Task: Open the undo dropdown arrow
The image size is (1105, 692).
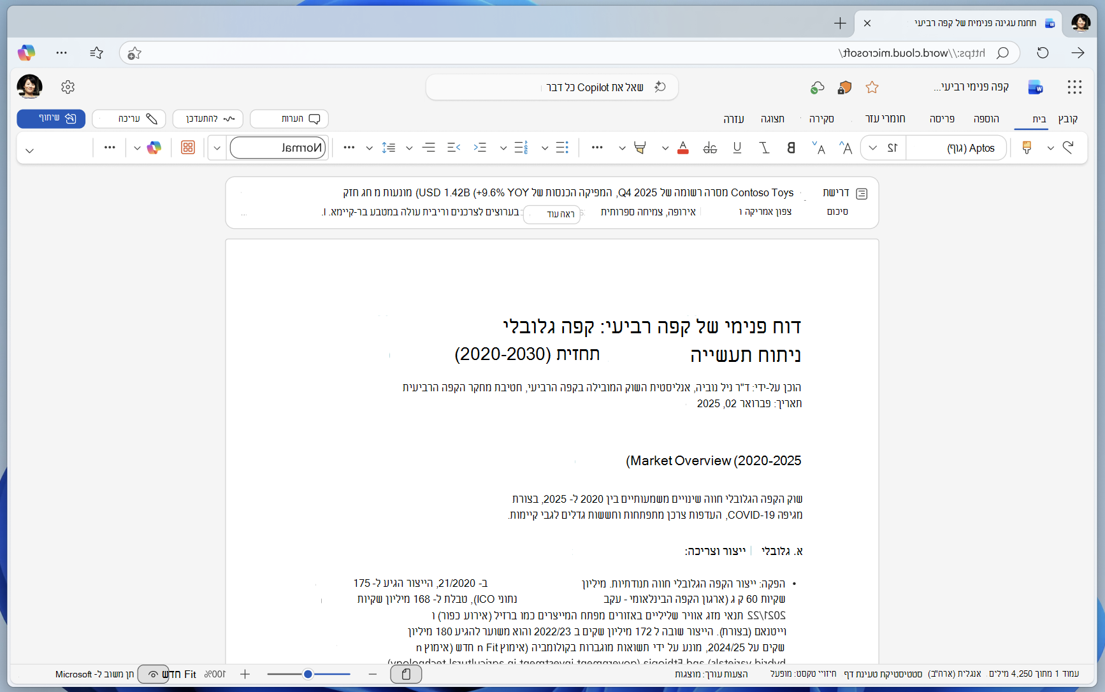Action: pyautogui.click(x=1050, y=148)
